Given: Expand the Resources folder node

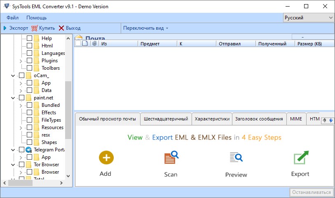Looking at the screenshot, I should coord(21,127).
